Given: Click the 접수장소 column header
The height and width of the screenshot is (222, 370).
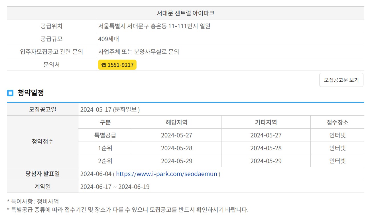Looking at the screenshot, I should coord(338,122).
